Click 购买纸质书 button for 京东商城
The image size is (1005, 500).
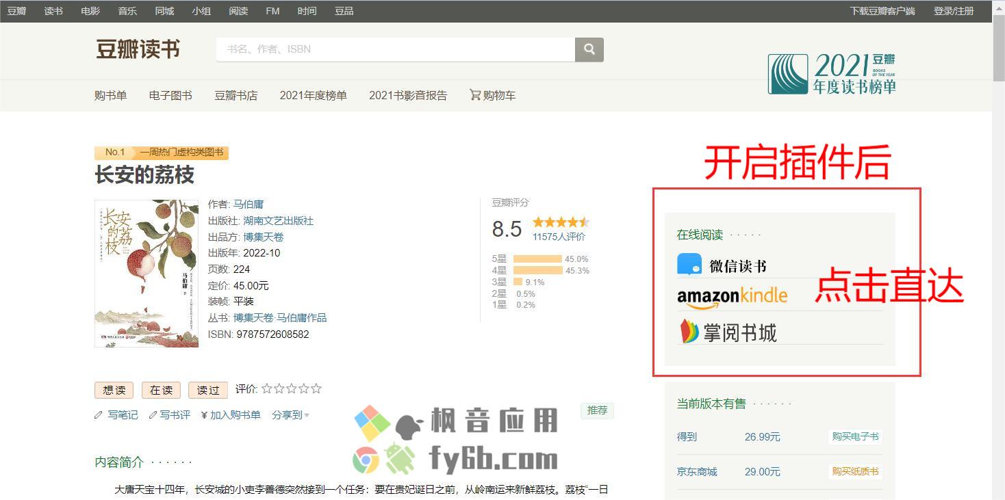[x=855, y=471]
